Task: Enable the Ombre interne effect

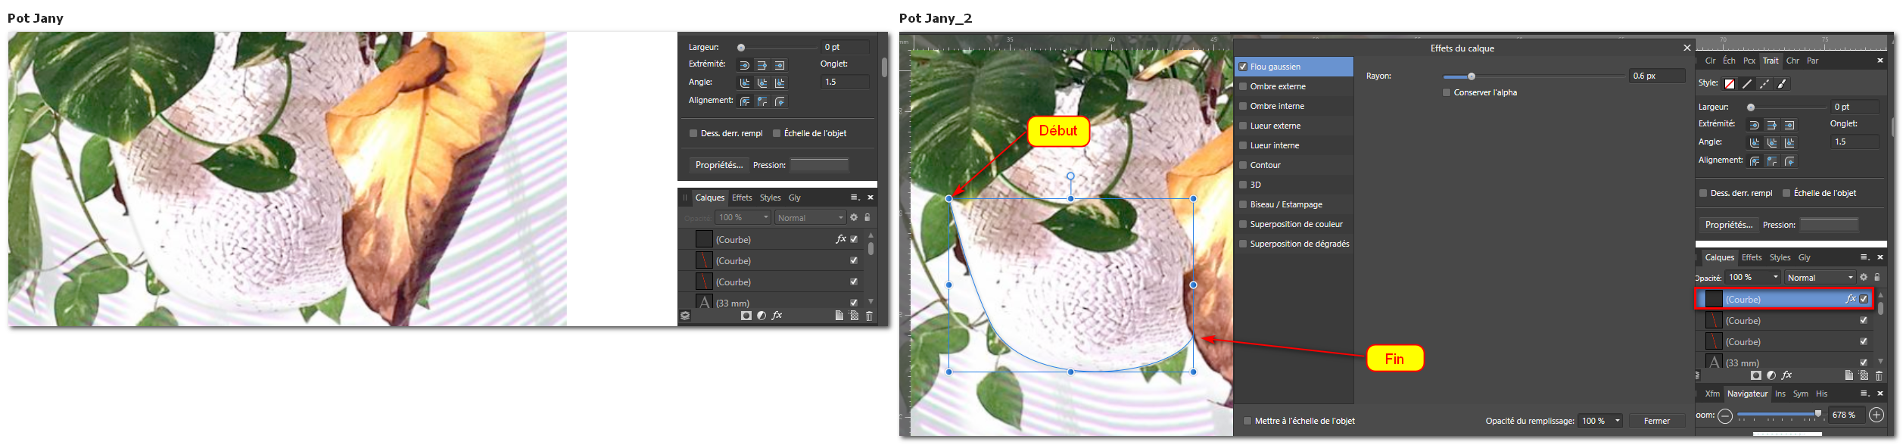Action: point(1243,106)
